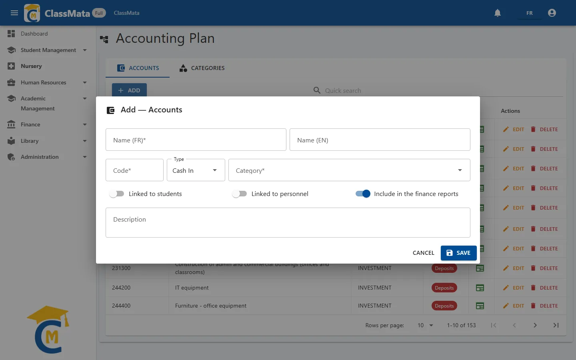Open the Type dropdown set to Cash In

pyautogui.click(x=196, y=170)
